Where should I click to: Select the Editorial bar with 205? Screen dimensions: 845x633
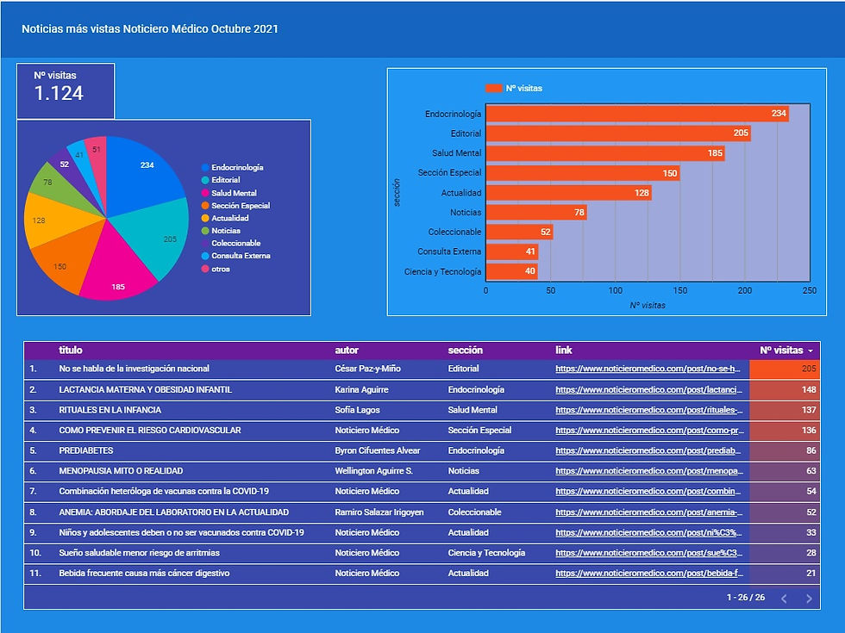(619, 133)
